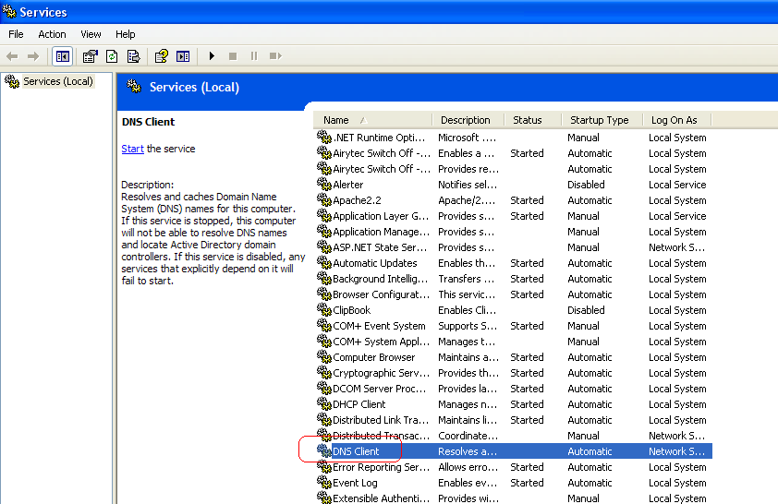Select the Browser Configurat... service row
Viewport: 778px width, 504px height.
tap(514, 294)
